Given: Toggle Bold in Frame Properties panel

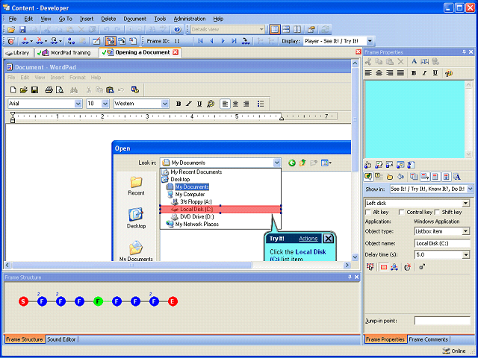Looking at the screenshot, I should (x=414, y=73).
